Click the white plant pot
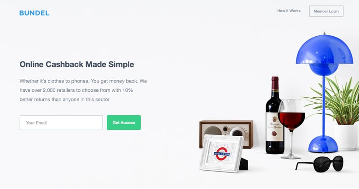359x189 pixels. [x=346, y=137]
